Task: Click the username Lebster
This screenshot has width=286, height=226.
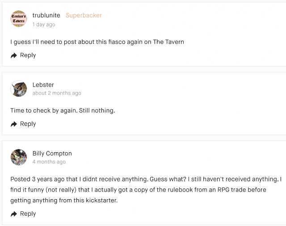Action: pos(43,85)
